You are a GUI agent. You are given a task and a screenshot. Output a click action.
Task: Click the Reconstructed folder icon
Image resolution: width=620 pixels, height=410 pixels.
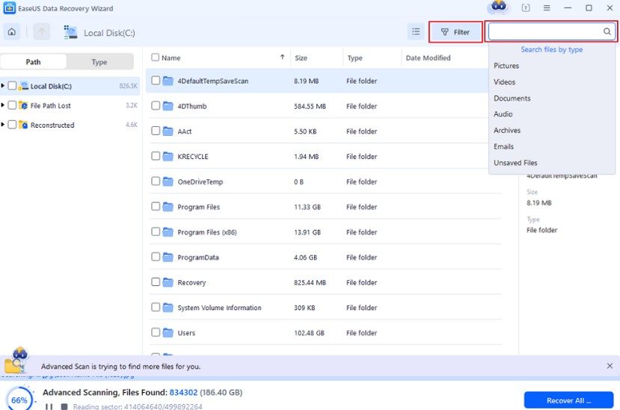coord(23,125)
